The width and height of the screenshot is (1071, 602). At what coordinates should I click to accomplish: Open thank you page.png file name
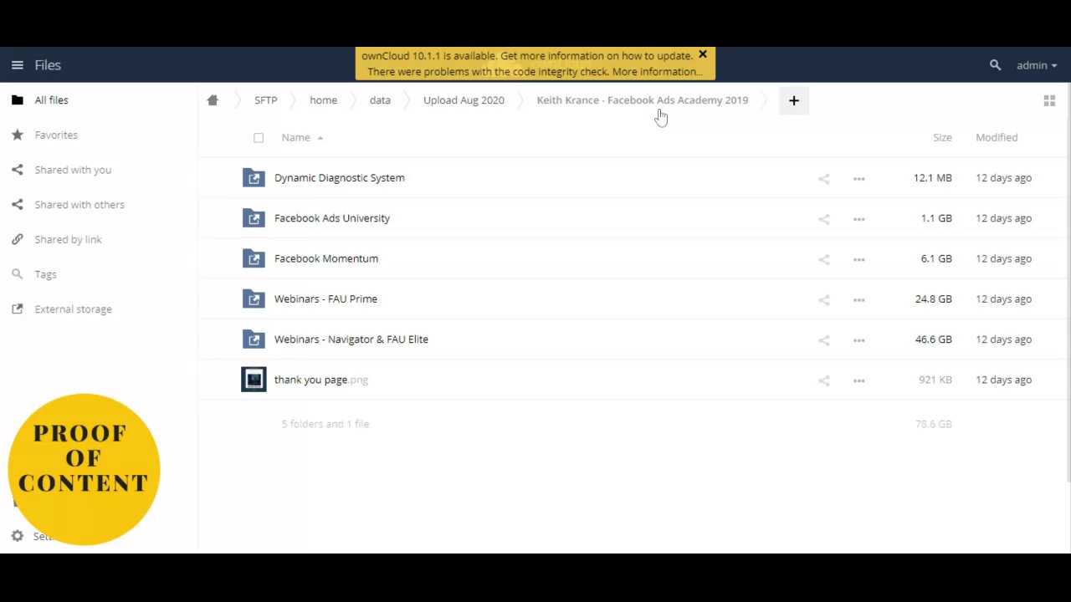(321, 380)
